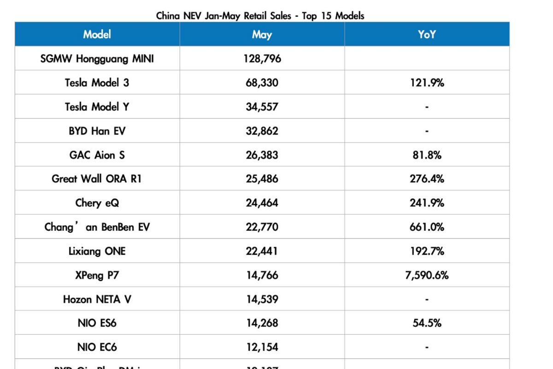Image resolution: width=553 pixels, height=369 pixels.
Task: Click the YoY column header
Action: pyautogui.click(x=427, y=35)
